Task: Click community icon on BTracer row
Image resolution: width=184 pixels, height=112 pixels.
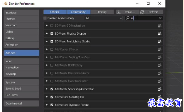Action: pyautogui.click(x=160, y=49)
